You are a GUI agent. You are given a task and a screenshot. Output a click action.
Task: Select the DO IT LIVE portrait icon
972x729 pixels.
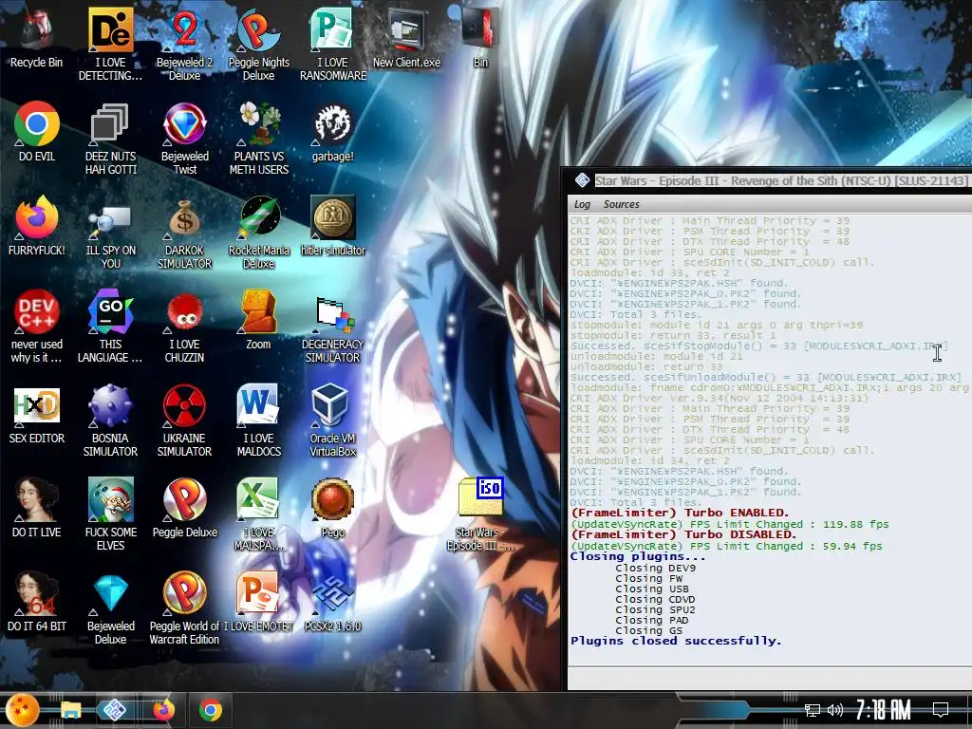tap(37, 507)
